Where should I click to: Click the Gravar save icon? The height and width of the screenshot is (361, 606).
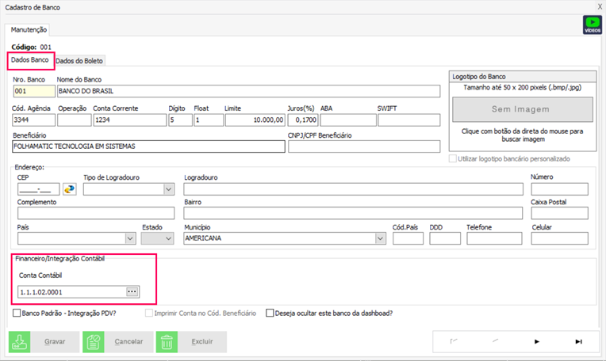tap(21, 342)
